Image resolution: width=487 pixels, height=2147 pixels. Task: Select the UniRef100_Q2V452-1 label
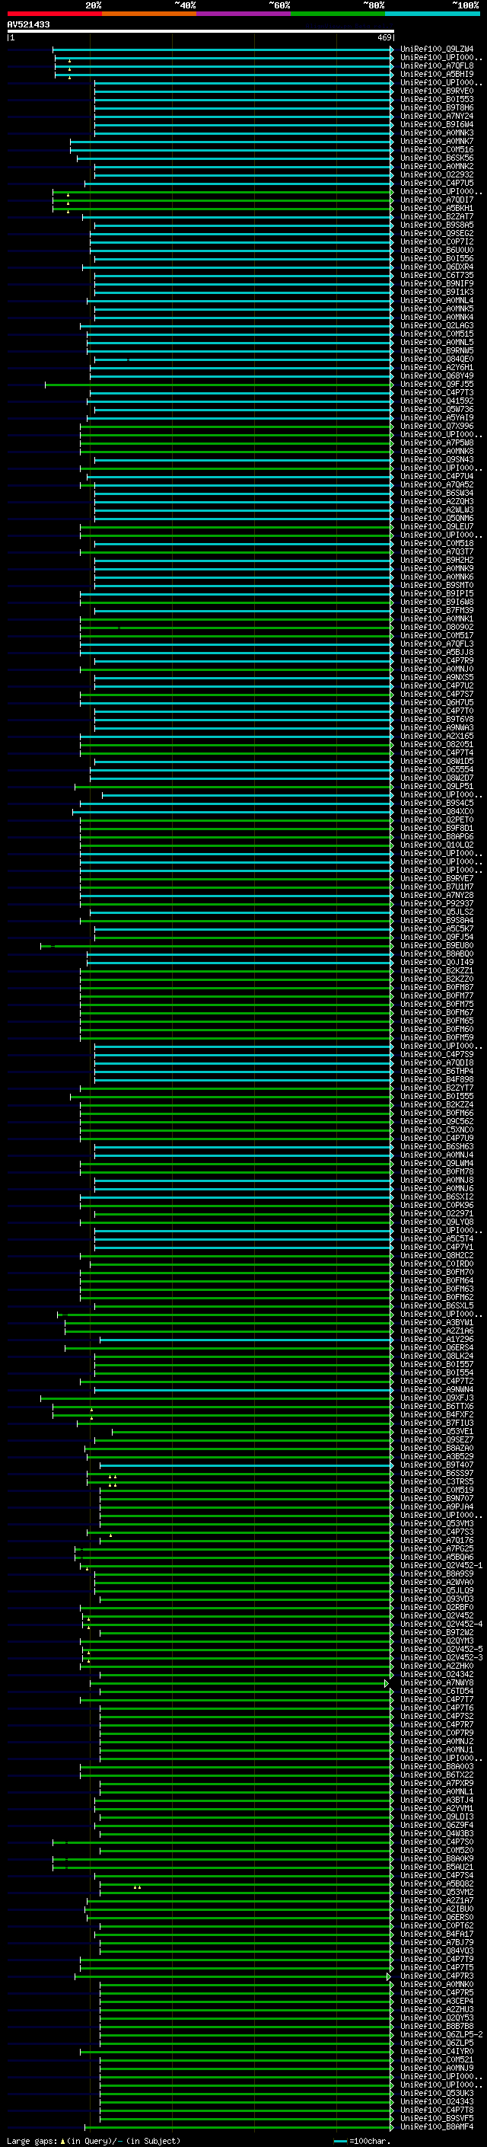pos(441,1565)
